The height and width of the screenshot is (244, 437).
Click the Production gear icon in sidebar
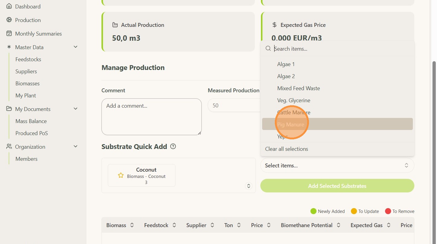click(9, 20)
